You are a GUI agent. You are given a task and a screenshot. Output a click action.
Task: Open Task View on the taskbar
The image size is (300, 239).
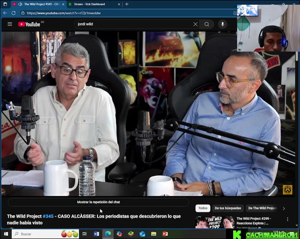pyautogui.click(x=84, y=234)
